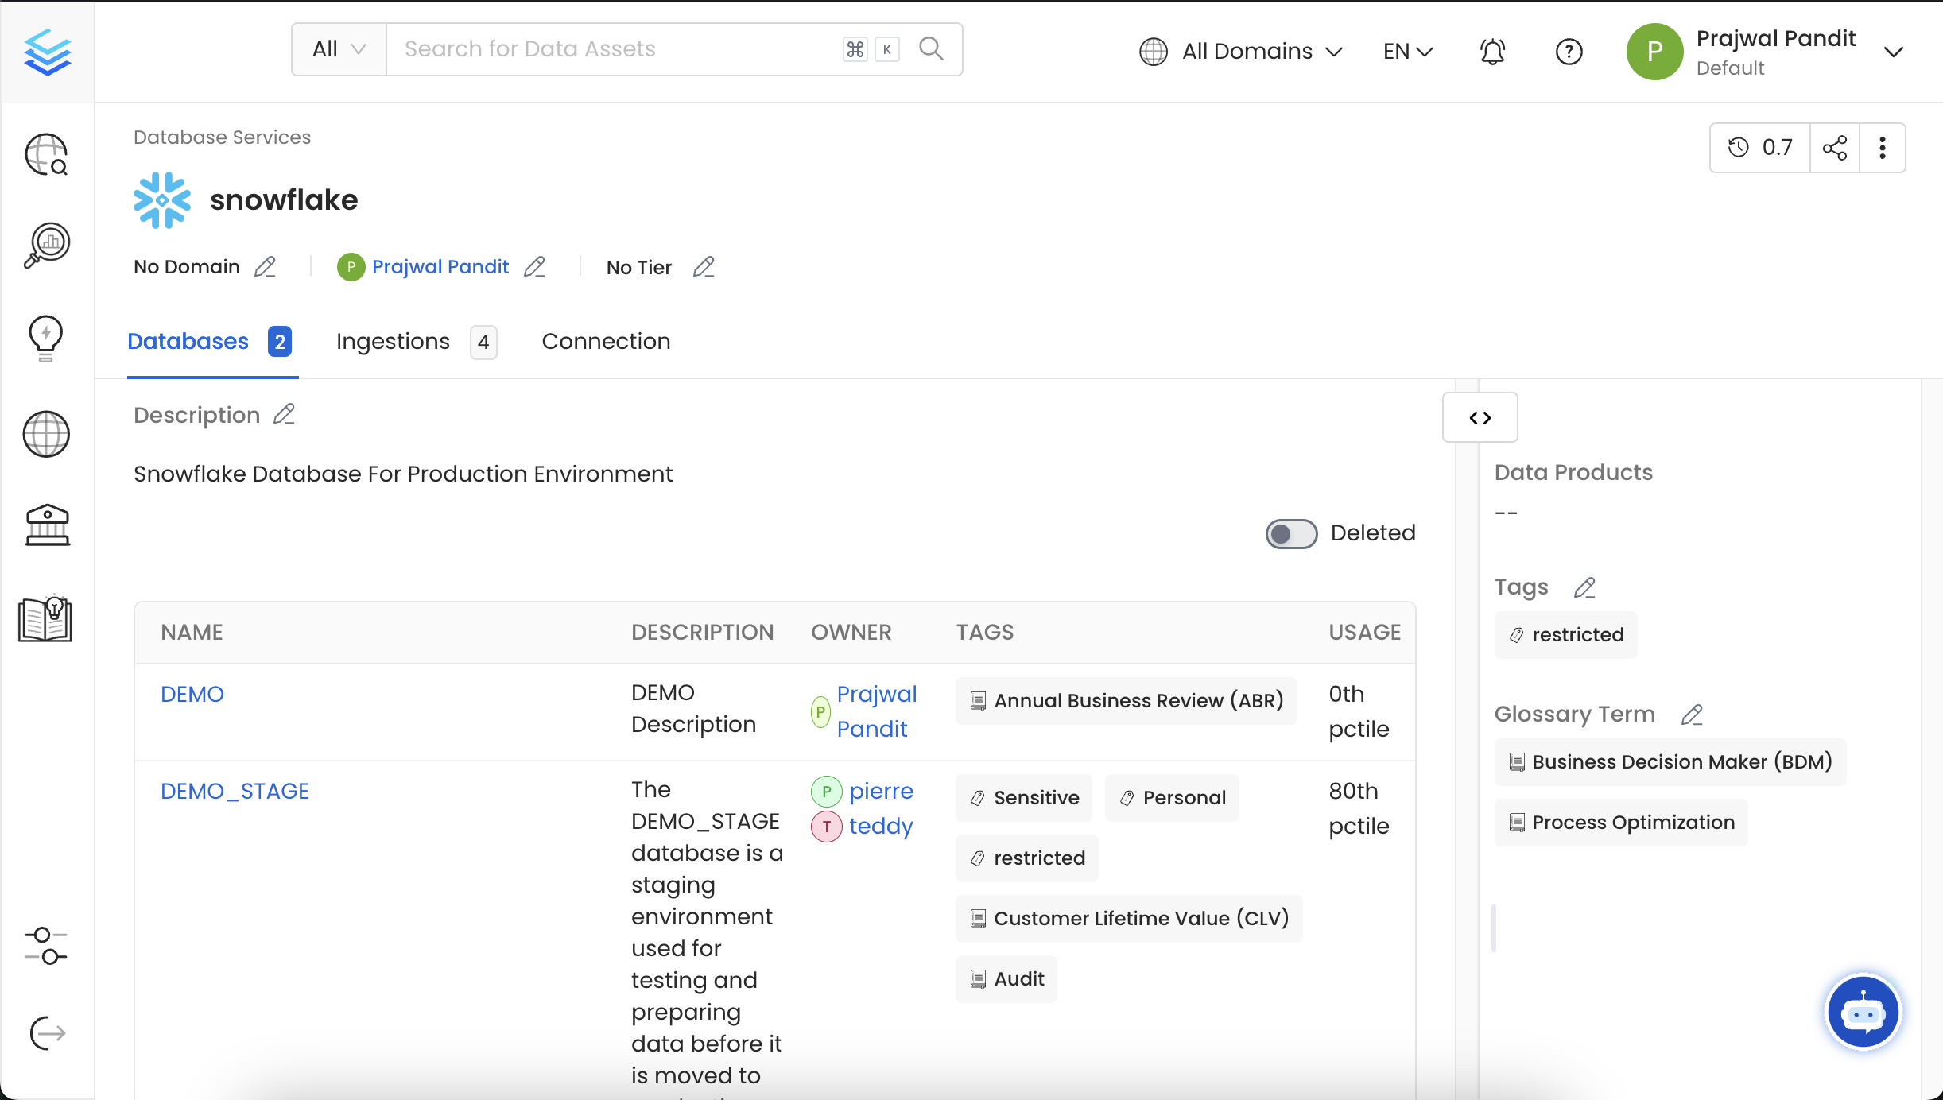This screenshot has height=1100, width=1943.
Task: Expand the All search filter dropdown
Action: (x=337, y=48)
